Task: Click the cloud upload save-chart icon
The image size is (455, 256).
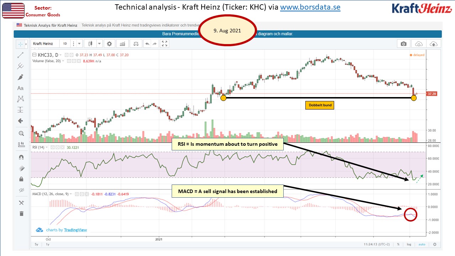Action: pos(434,44)
